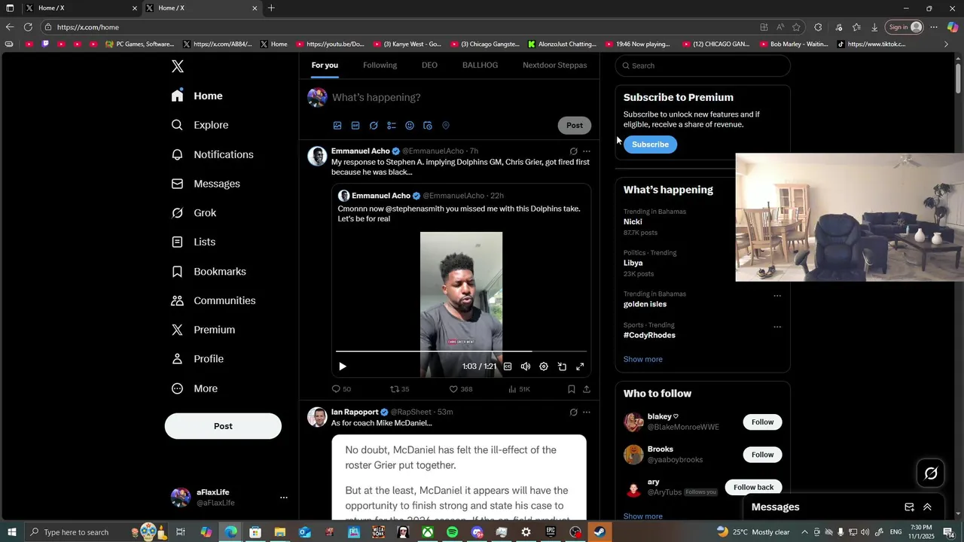Open Notifications in the sidebar
The image size is (964, 542).
click(x=213, y=154)
